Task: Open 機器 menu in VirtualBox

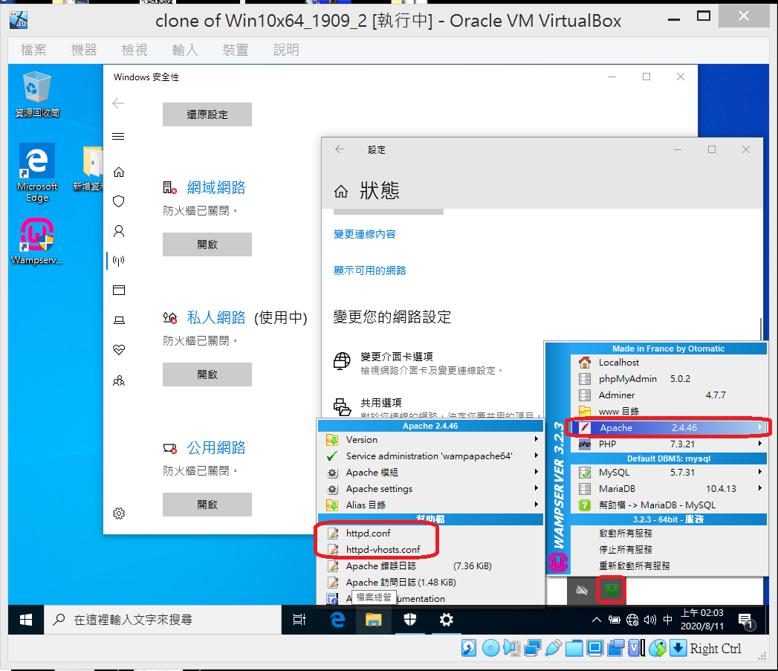Action: pyautogui.click(x=84, y=50)
